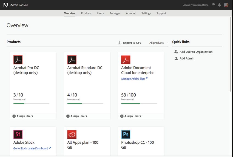Click the Acrobat Standard DC product icon
The image size is (233, 157).
click(x=72, y=60)
